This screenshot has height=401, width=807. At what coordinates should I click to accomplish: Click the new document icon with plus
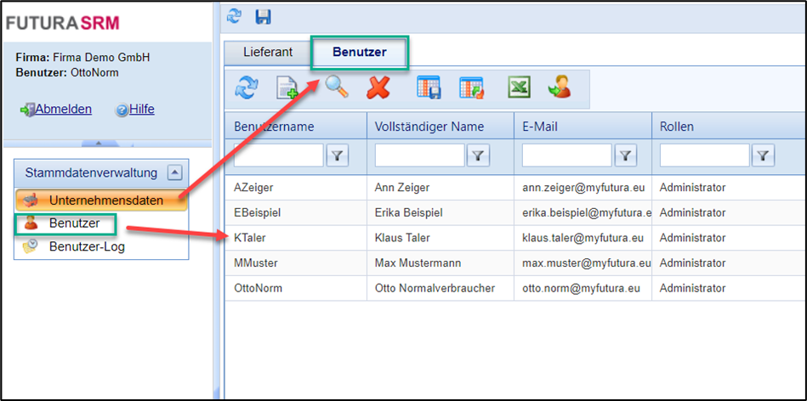coord(287,88)
